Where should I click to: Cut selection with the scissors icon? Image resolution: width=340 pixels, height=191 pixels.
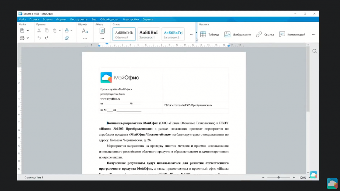(39, 31)
